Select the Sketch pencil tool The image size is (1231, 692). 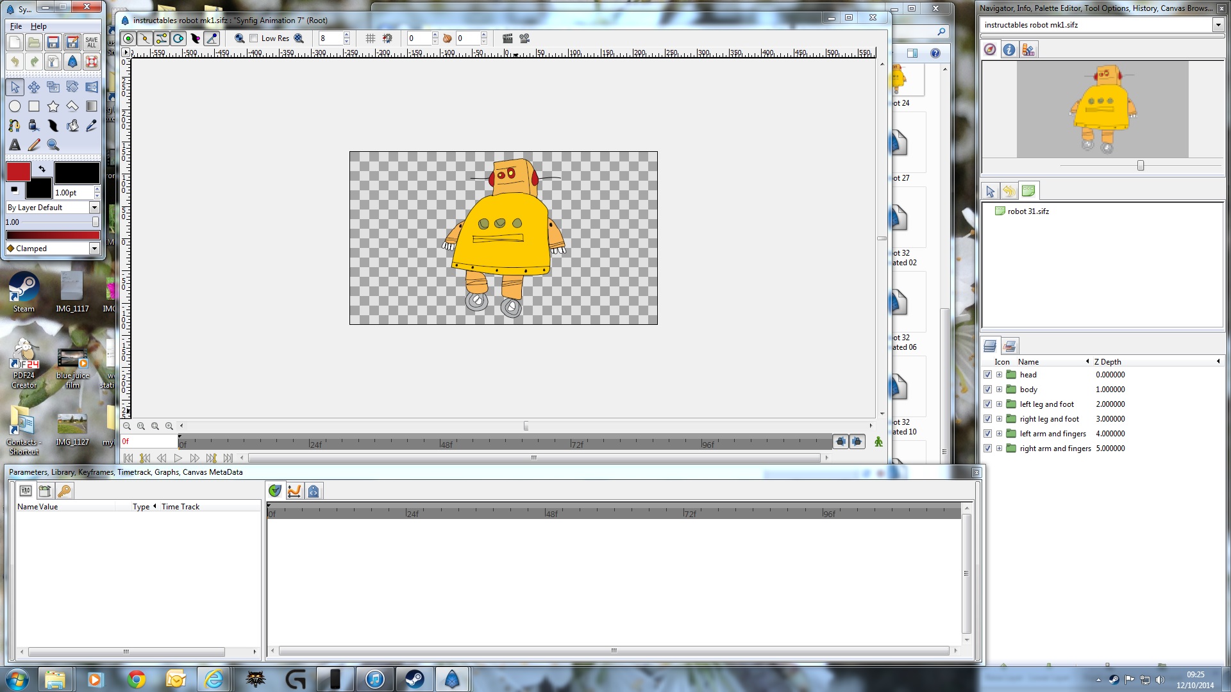pyautogui.click(x=34, y=145)
